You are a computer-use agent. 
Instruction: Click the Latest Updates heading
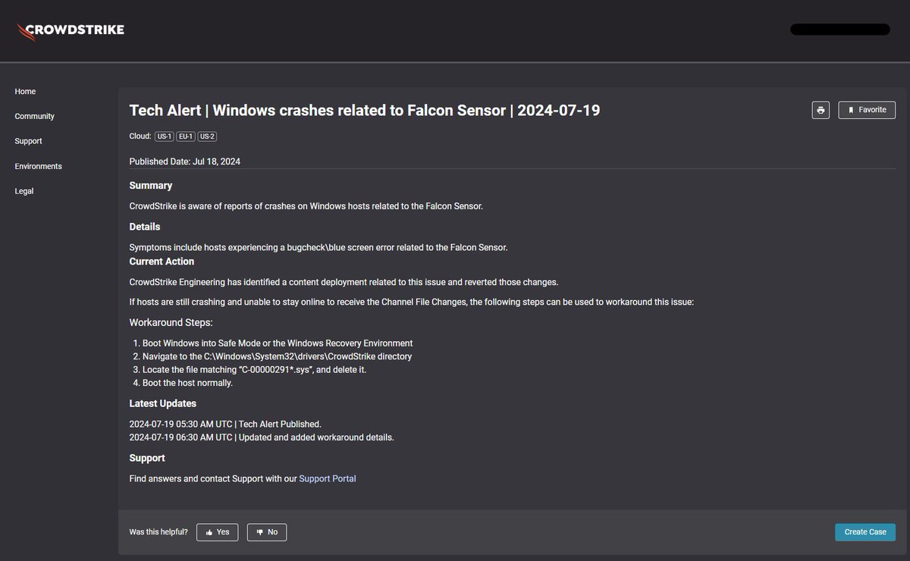point(163,404)
